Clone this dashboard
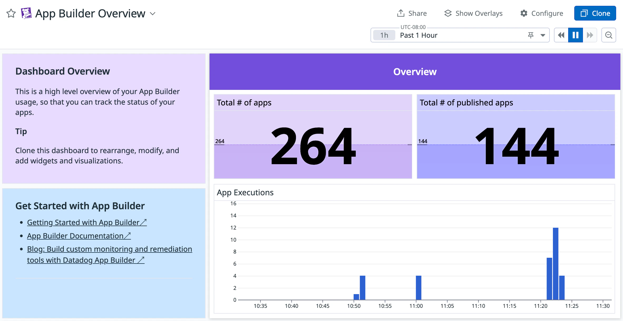 pos(595,13)
